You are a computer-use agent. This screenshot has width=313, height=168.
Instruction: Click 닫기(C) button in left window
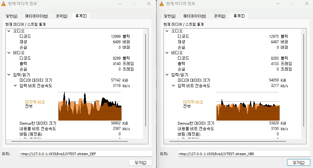tap(140, 163)
